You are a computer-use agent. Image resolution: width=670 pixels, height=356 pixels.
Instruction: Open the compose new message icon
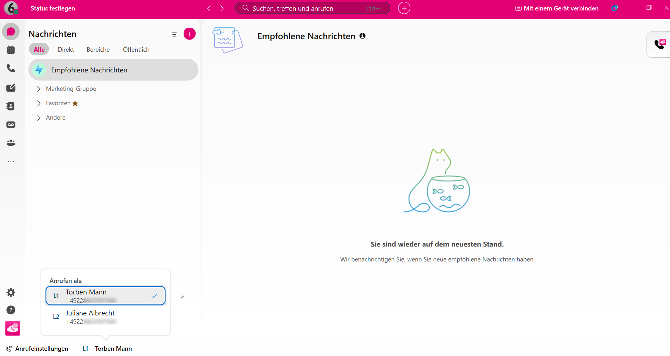click(x=11, y=87)
